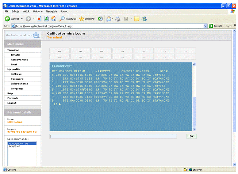Open My profile in sidebar

(x=23, y=69)
